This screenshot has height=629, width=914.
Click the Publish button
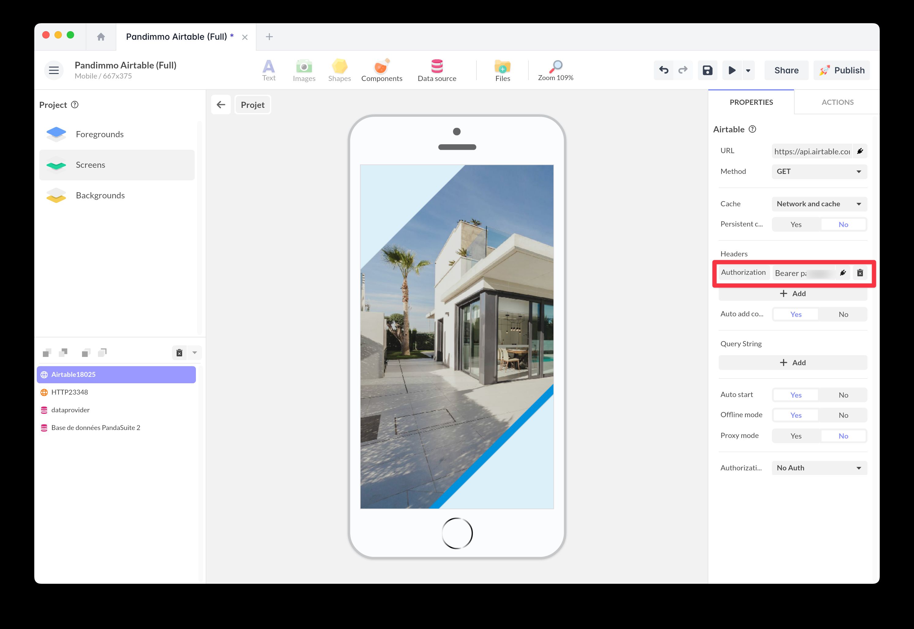click(842, 70)
